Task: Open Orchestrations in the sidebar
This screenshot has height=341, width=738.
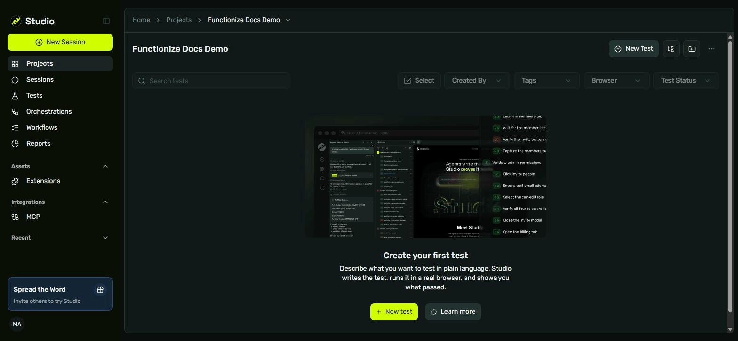Action: pyautogui.click(x=60, y=112)
